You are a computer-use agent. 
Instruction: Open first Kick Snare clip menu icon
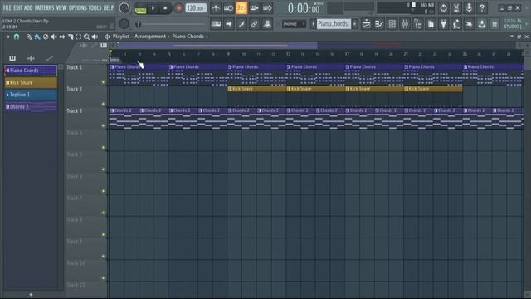pyautogui.click(x=231, y=89)
